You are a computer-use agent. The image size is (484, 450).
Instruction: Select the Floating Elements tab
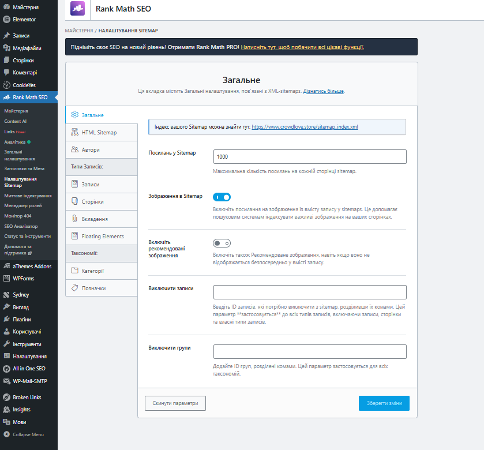[102, 236]
